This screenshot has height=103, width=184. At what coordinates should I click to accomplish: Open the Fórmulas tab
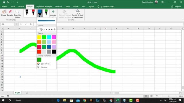click(59, 7)
